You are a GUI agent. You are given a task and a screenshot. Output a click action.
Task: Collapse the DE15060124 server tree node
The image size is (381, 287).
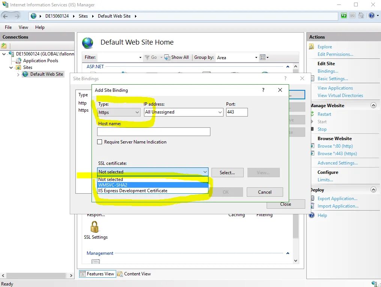coord(4,54)
